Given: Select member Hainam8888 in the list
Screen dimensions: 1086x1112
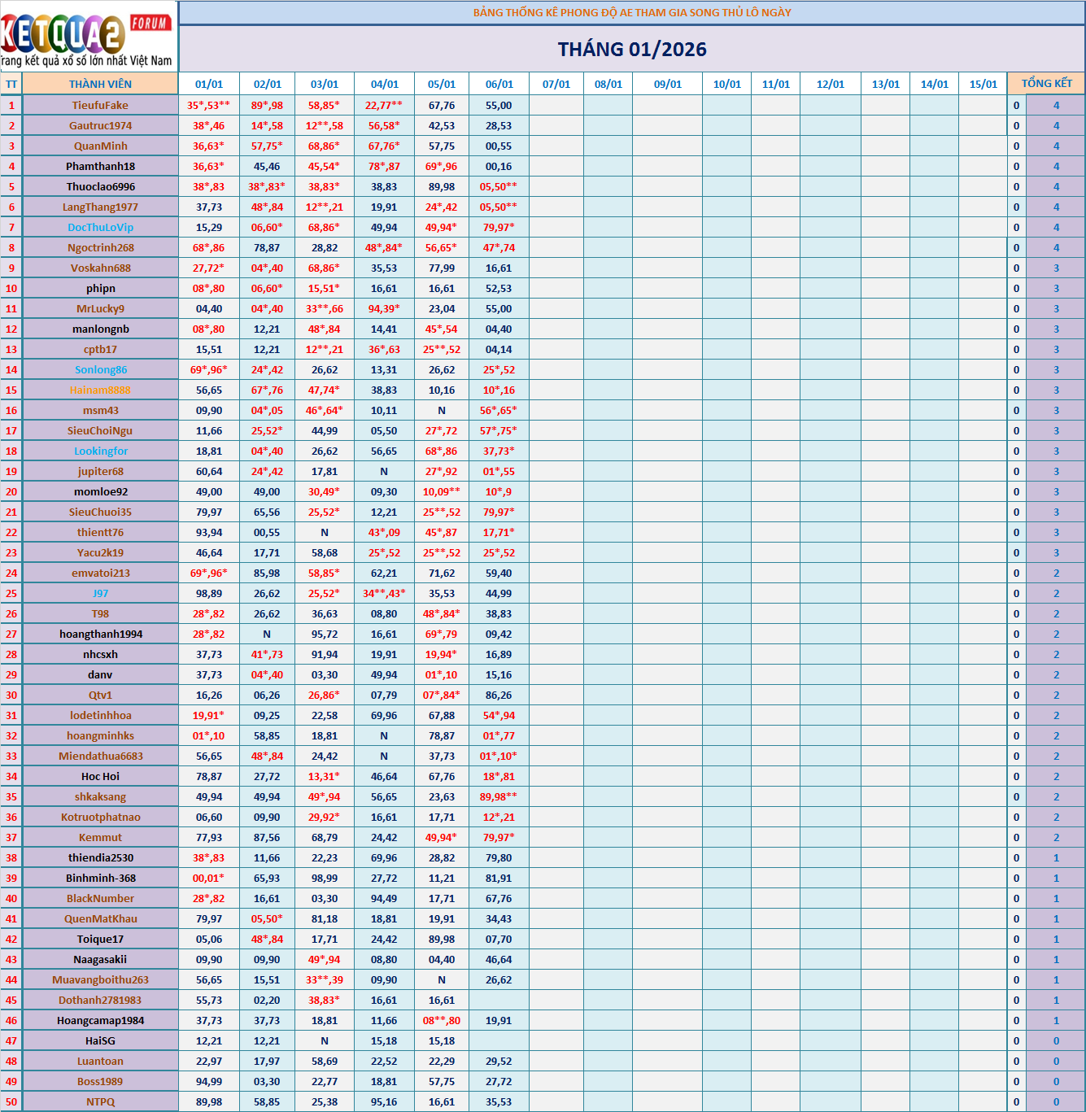Looking at the screenshot, I should coord(100,390).
